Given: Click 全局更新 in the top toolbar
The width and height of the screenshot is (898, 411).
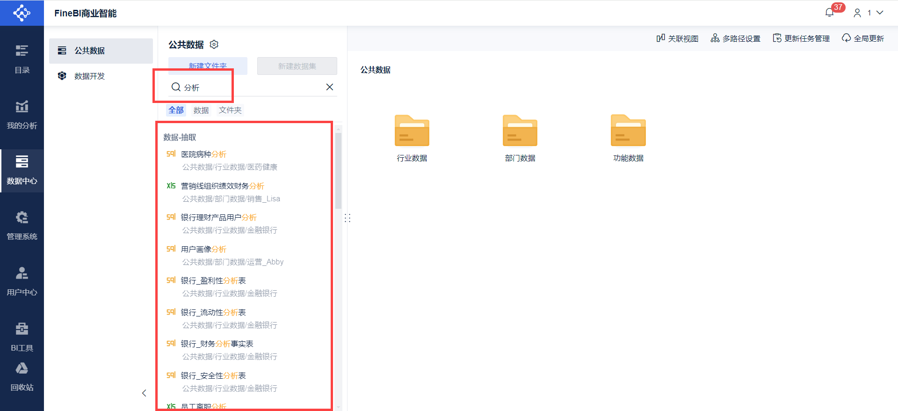Looking at the screenshot, I should [x=863, y=38].
